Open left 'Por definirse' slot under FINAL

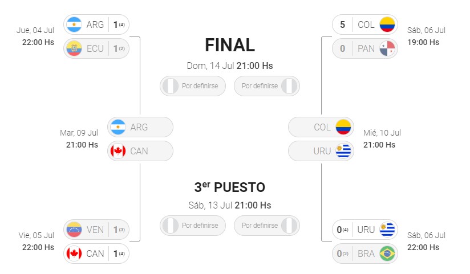pyautogui.click(x=193, y=86)
